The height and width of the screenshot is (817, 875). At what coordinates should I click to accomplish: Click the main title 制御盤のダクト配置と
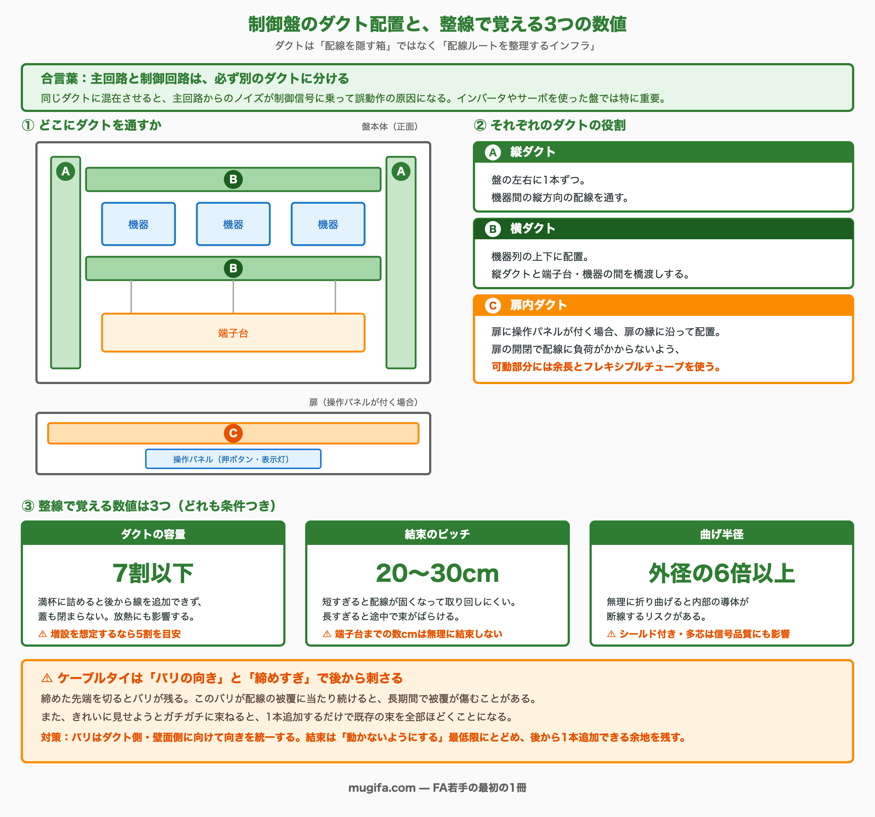pyautogui.click(x=437, y=24)
